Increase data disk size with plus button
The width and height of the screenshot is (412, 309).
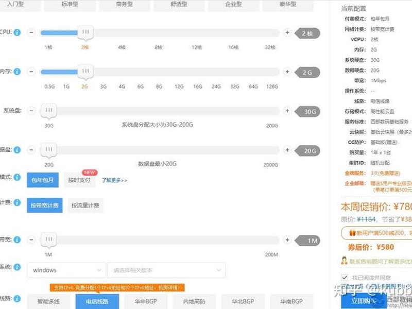coord(287,150)
